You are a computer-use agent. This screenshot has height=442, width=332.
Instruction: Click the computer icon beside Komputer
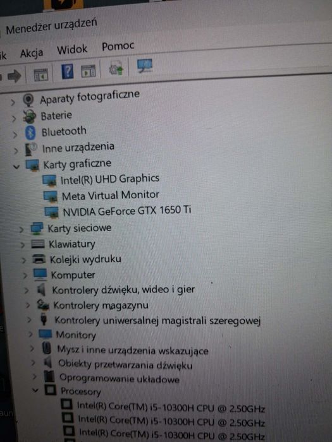coord(40,275)
